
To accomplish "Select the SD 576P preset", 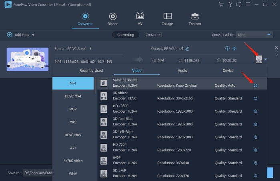I will tap(182, 173).
